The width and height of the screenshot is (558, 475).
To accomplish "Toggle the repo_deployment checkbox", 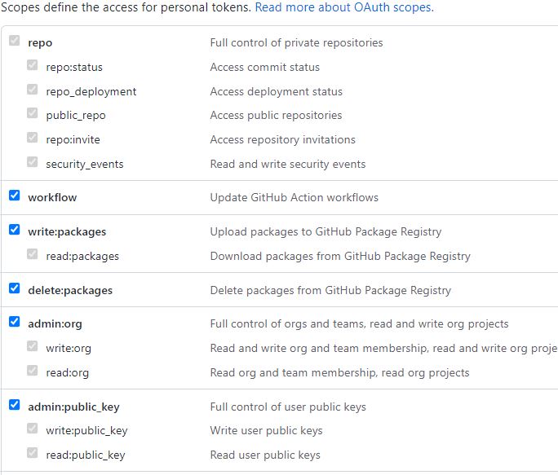I will 33,90.
